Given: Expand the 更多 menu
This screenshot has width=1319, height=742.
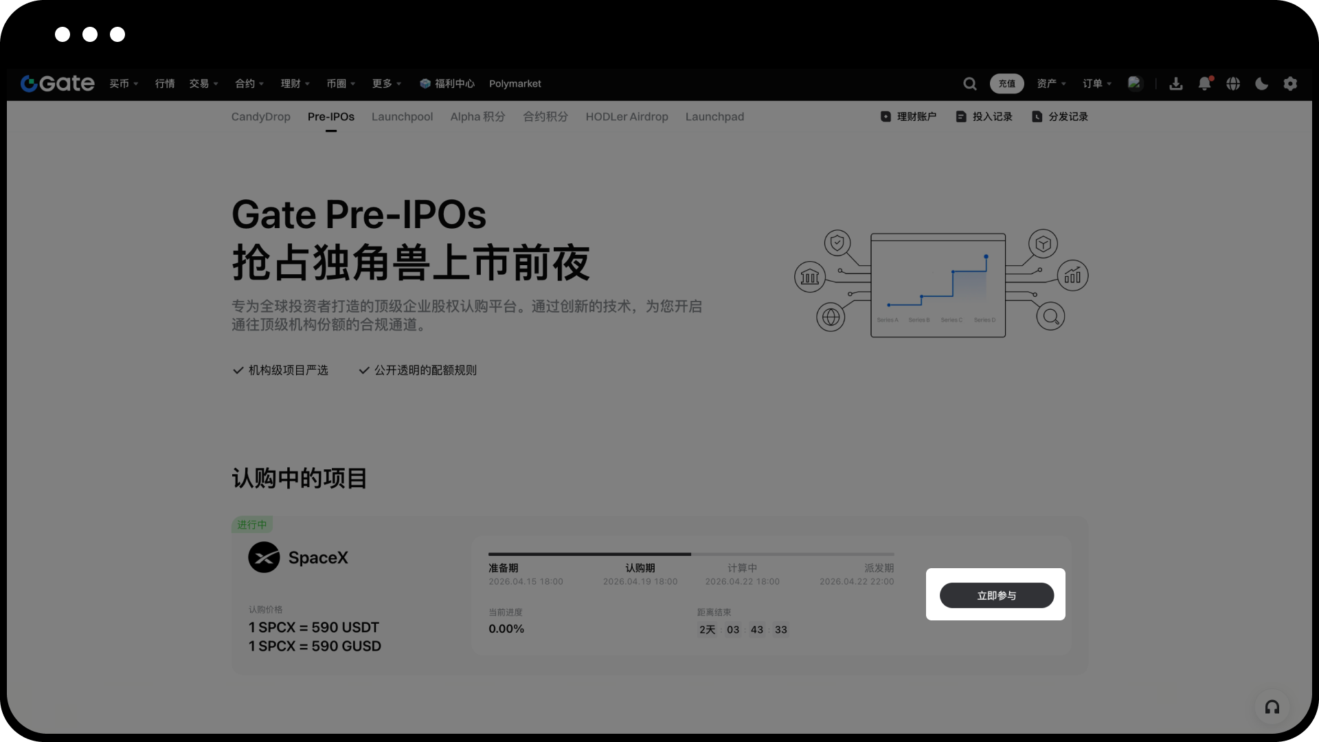Looking at the screenshot, I should point(386,84).
